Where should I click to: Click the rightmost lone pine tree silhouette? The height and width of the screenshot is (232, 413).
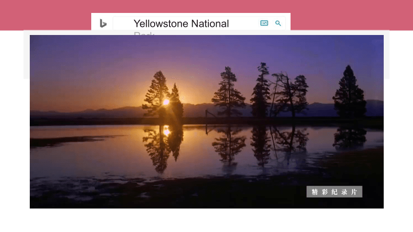click(x=349, y=92)
